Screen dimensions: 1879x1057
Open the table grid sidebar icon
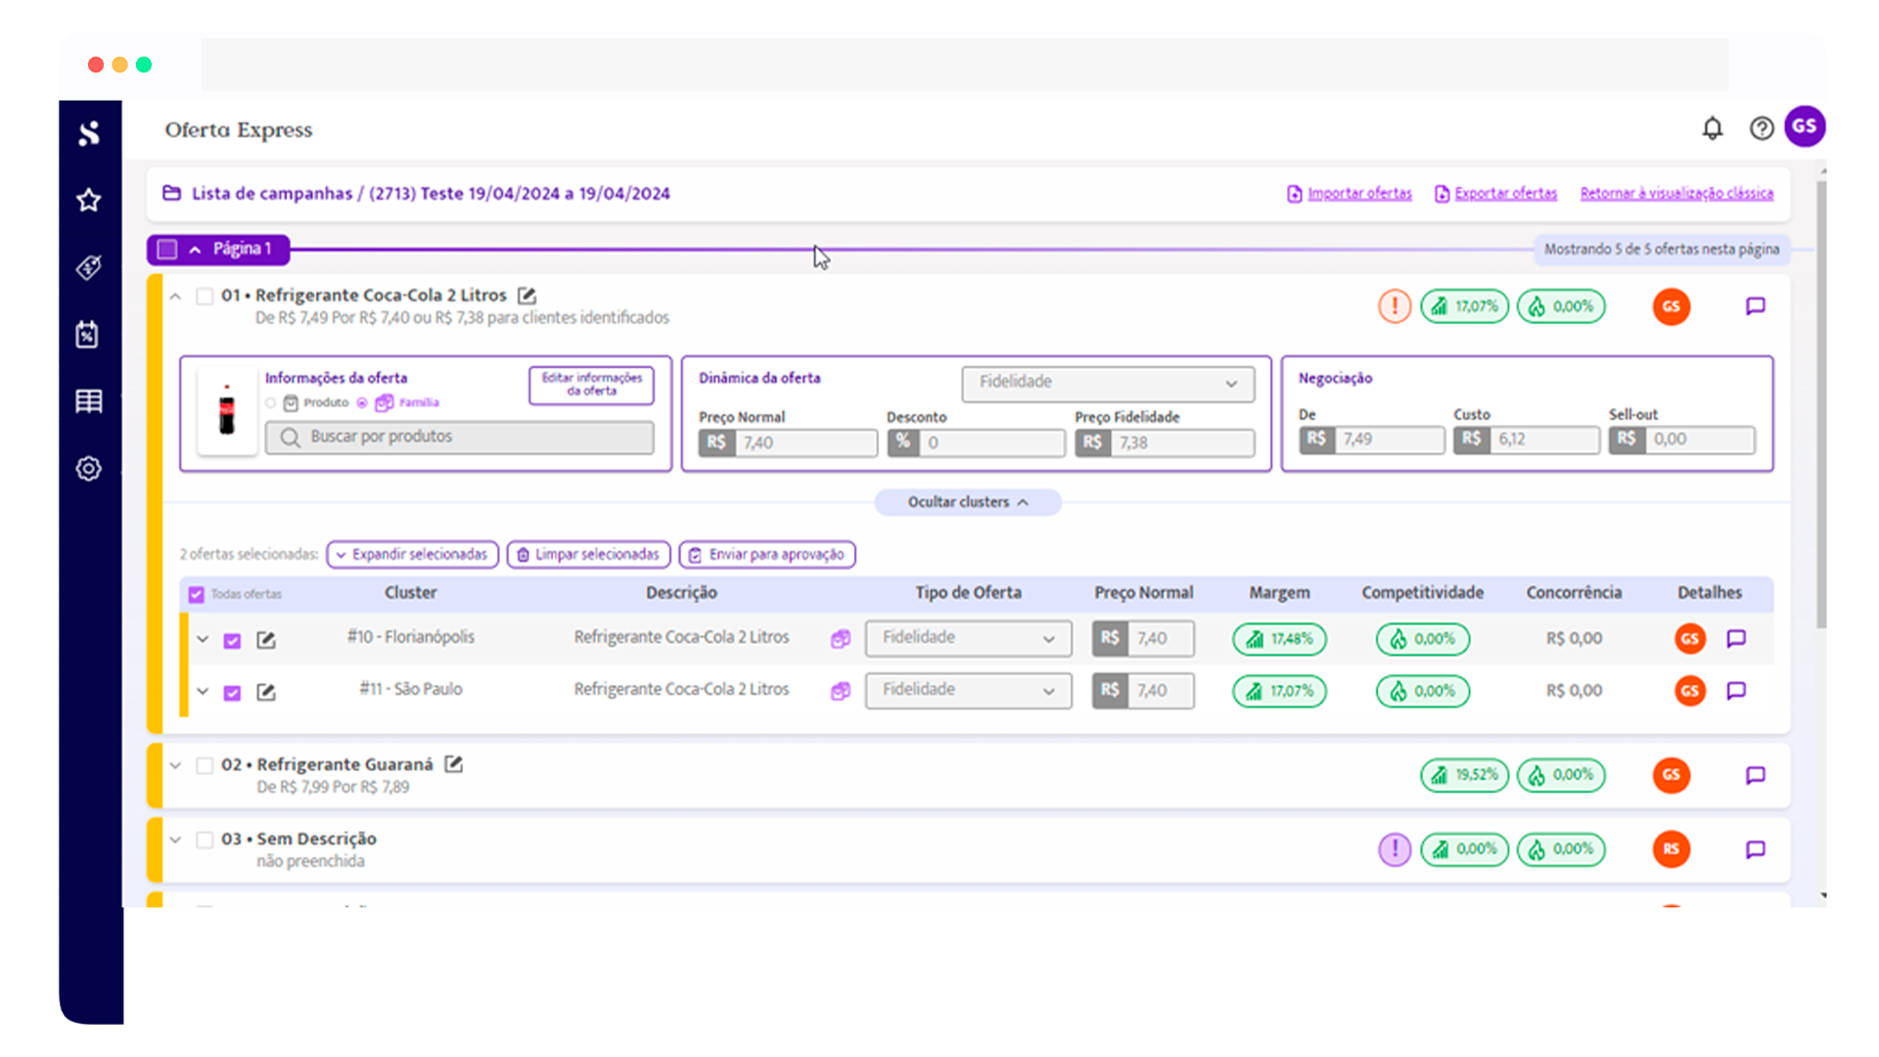pyautogui.click(x=89, y=401)
